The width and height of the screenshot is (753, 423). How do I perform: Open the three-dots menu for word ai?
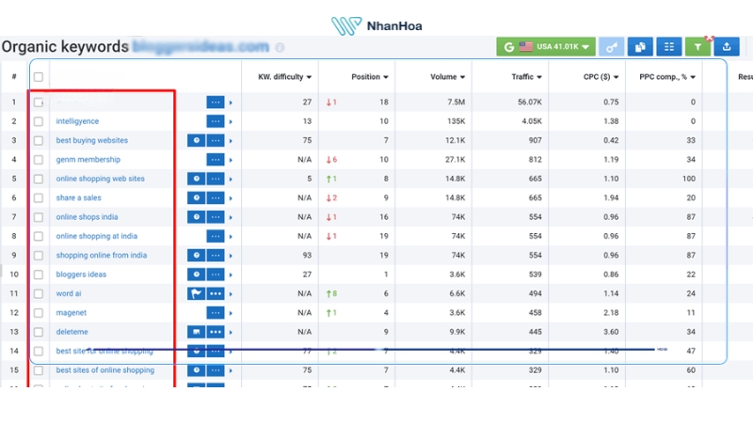tap(216, 293)
